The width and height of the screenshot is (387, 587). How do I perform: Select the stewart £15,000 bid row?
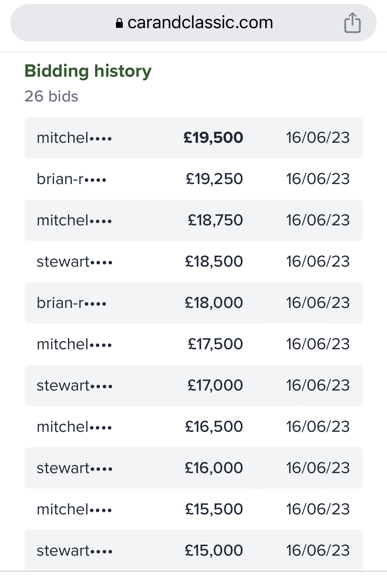click(x=193, y=551)
